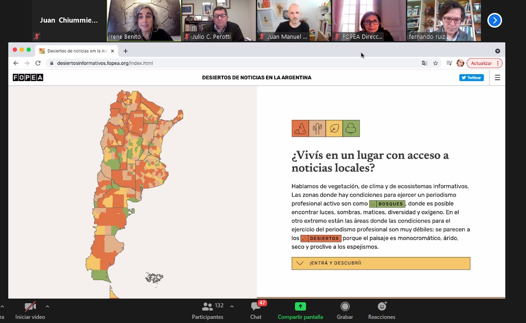
Task: Open Reacciones emoji menu
Action: tap(381, 306)
